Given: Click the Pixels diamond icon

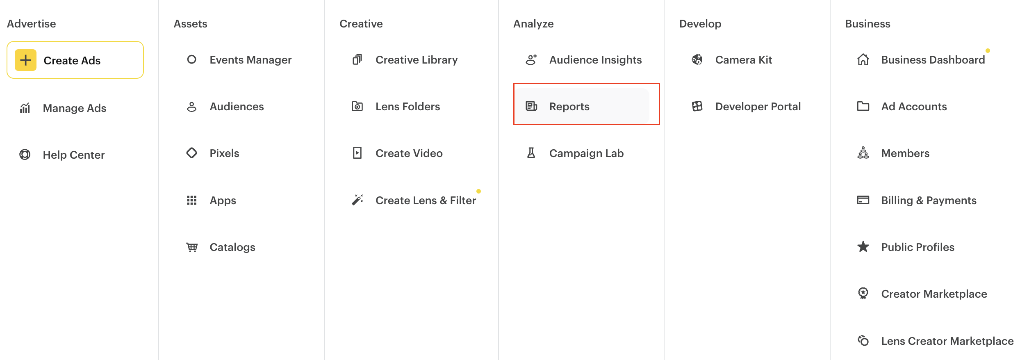Looking at the screenshot, I should [x=191, y=153].
